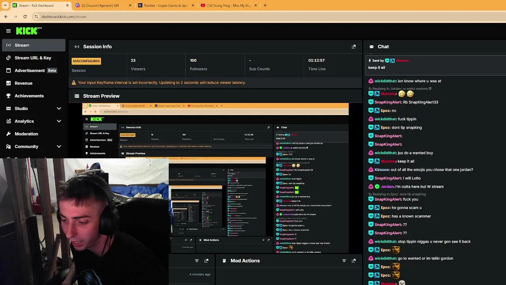Click the Revenue sidebar icon
The height and width of the screenshot is (285, 506).
coord(8,83)
